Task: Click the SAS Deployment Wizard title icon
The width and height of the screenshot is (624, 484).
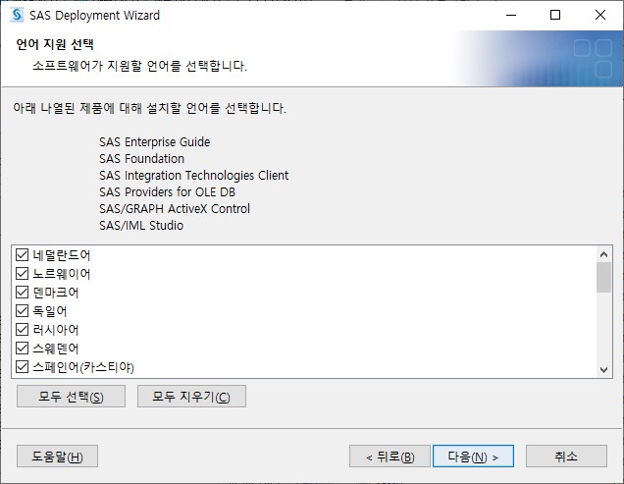Action: 17,15
